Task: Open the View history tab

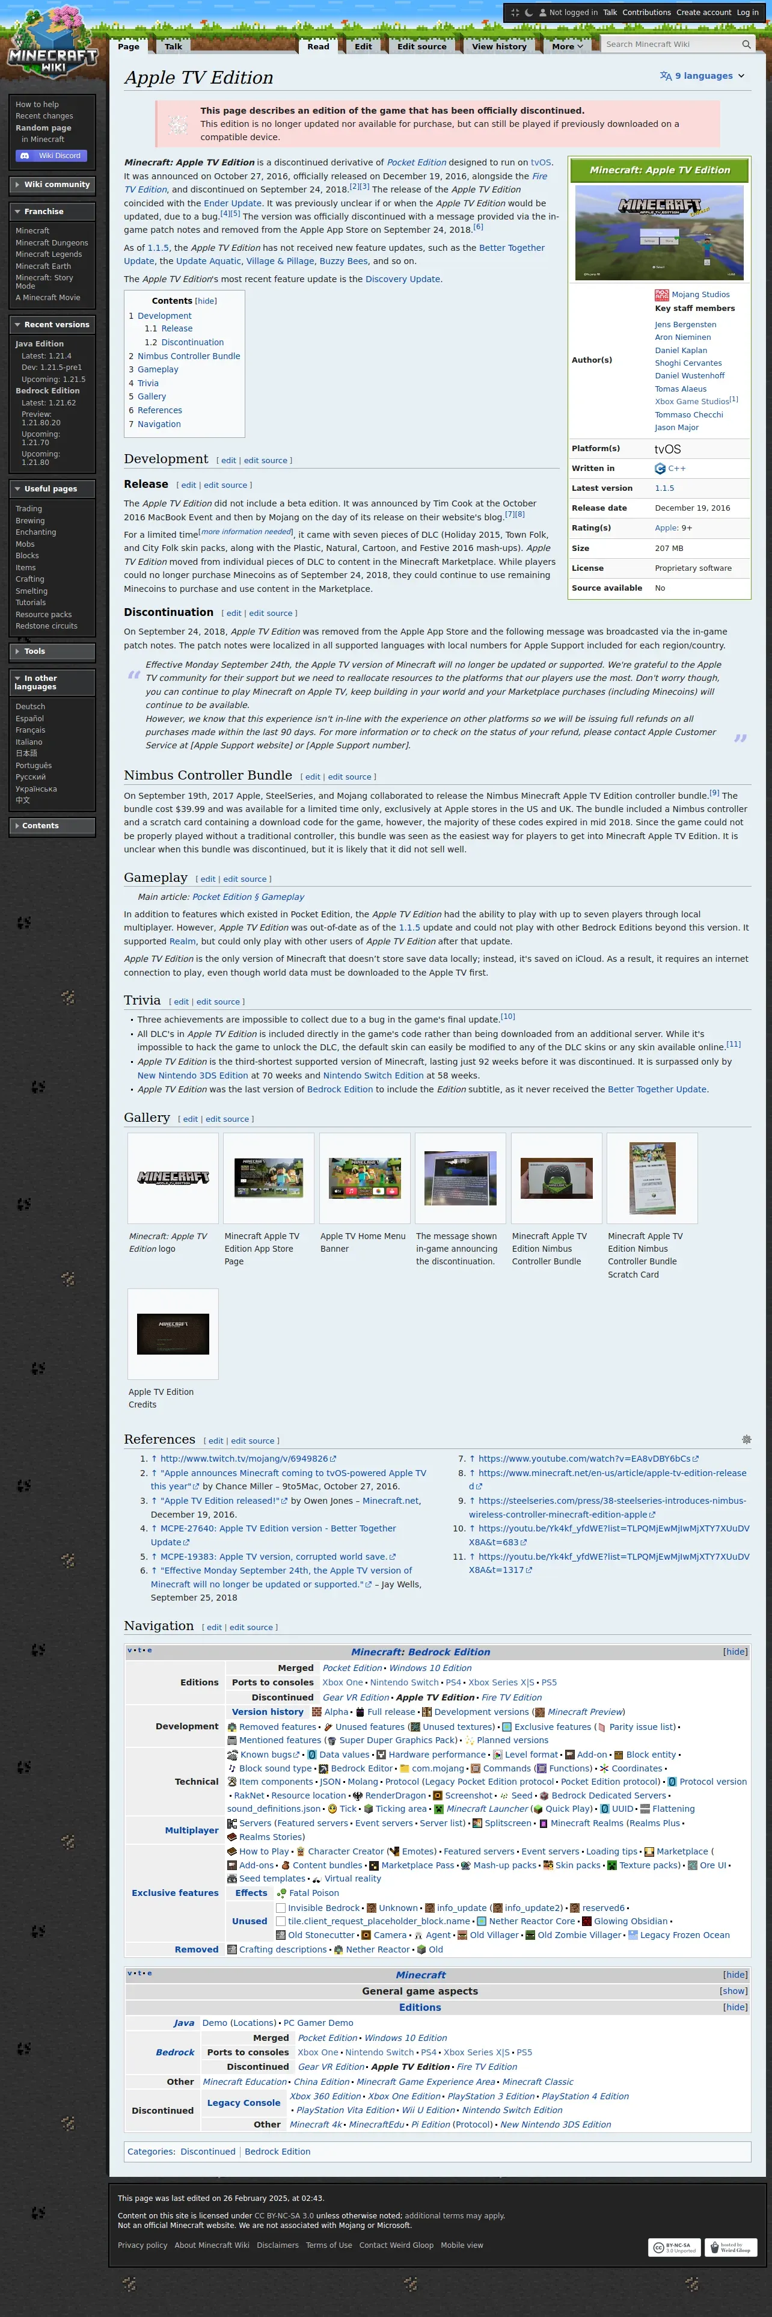Action: pos(500,47)
